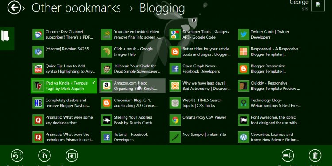Click the rename icon in app bar

tap(288, 156)
